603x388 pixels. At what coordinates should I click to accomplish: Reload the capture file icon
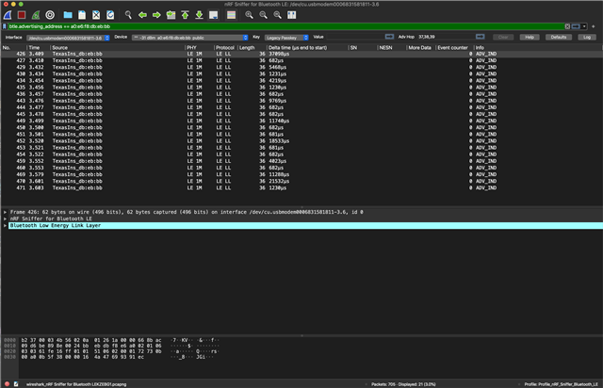pos(110,15)
